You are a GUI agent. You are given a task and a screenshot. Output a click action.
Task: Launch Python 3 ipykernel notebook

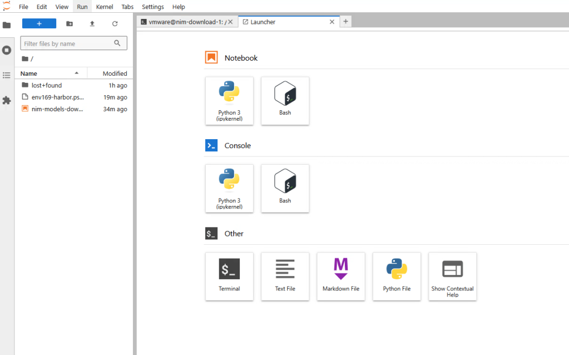coord(229,101)
